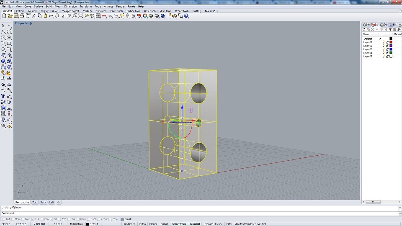Click the Print icon in the Standard toolbar
Screen dimensions: 402x226
[x=22, y=16]
